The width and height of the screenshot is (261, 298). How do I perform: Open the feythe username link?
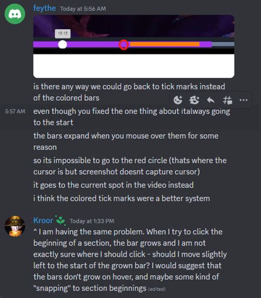45,8
